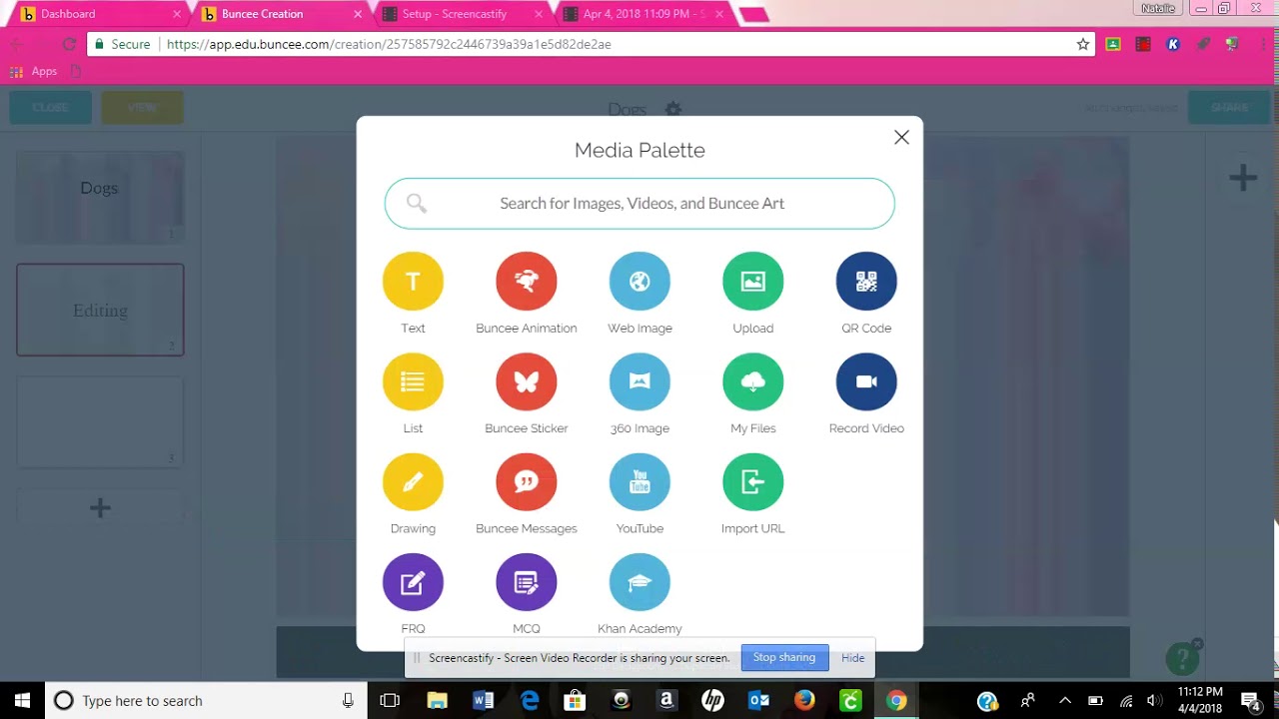Select the FRQ question icon
The width and height of the screenshot is (1279, 719).
coord(413,582)
